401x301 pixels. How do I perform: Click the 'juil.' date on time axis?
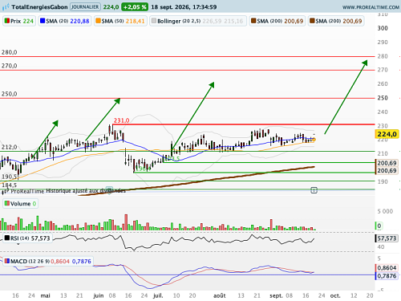158,295
